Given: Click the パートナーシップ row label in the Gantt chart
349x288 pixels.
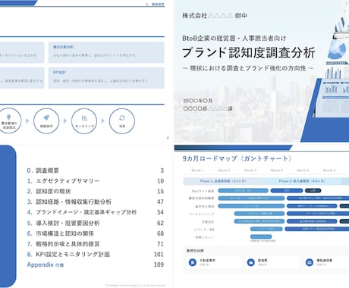Looking at the screenshot, I should [202, 214].
